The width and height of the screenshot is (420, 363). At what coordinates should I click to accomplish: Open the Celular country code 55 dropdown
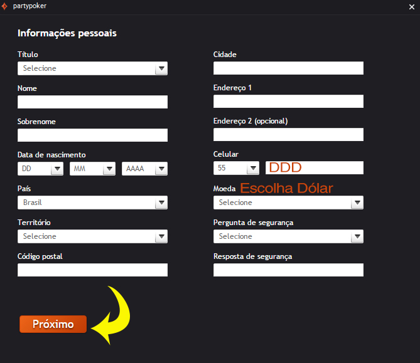tap(236, 168)
